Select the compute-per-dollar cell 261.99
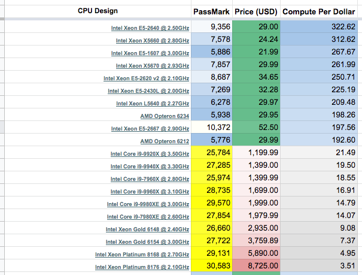Image resolution: width=362 pixels, height=275 pixels. tap(319, 65)
